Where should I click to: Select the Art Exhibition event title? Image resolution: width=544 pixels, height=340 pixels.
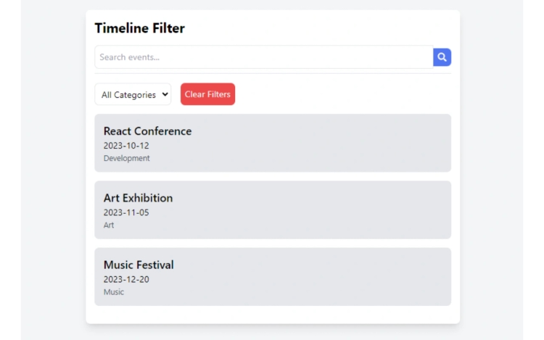[x=138, y=198]
